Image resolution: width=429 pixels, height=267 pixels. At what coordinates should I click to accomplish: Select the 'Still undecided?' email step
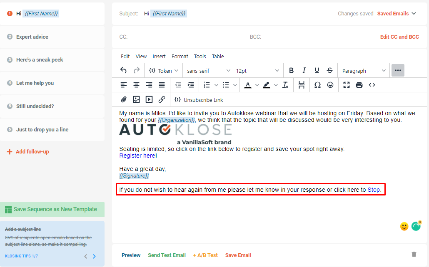pyautogui.click(x=35, y=106)
